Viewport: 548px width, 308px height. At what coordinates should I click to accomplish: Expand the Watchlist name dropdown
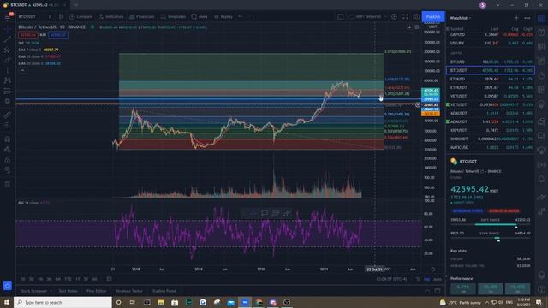point(461,18)
